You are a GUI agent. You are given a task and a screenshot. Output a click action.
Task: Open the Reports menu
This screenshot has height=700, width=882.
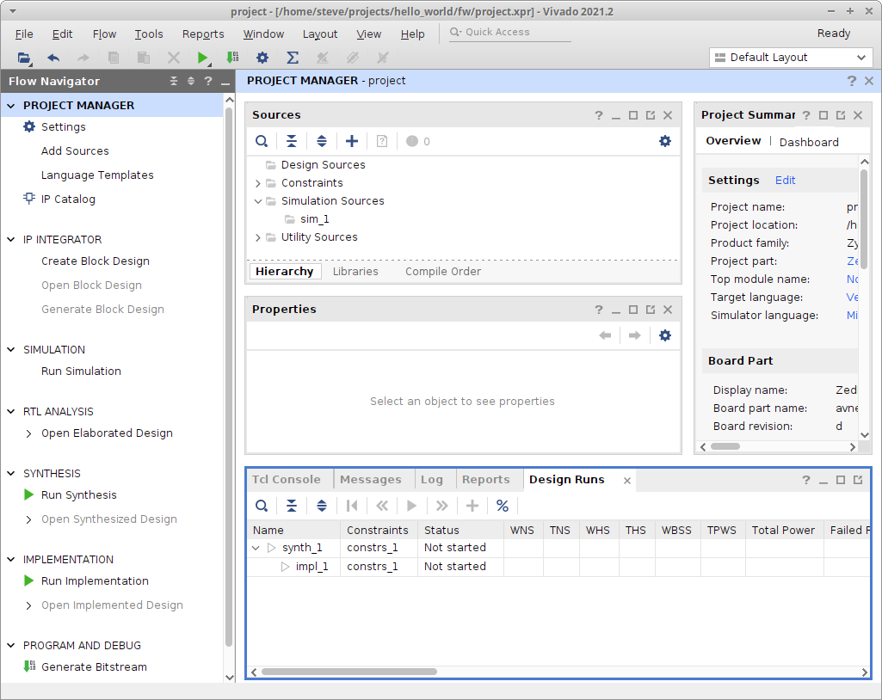(203, 34)
